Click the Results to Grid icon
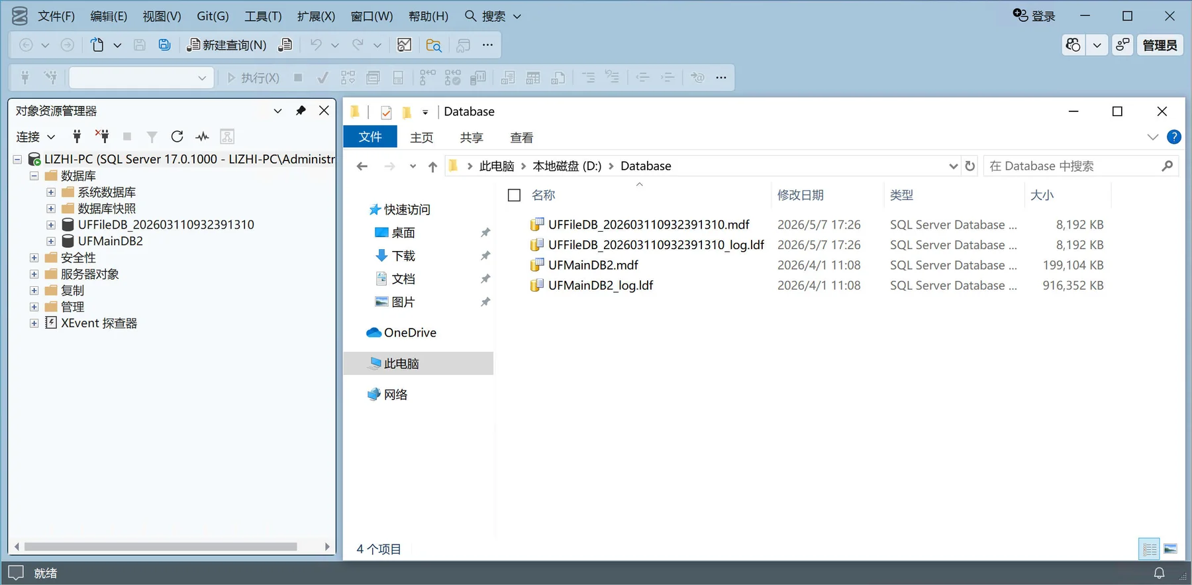Viewport: 1192px width, 585px height. [x=533, y=78]
